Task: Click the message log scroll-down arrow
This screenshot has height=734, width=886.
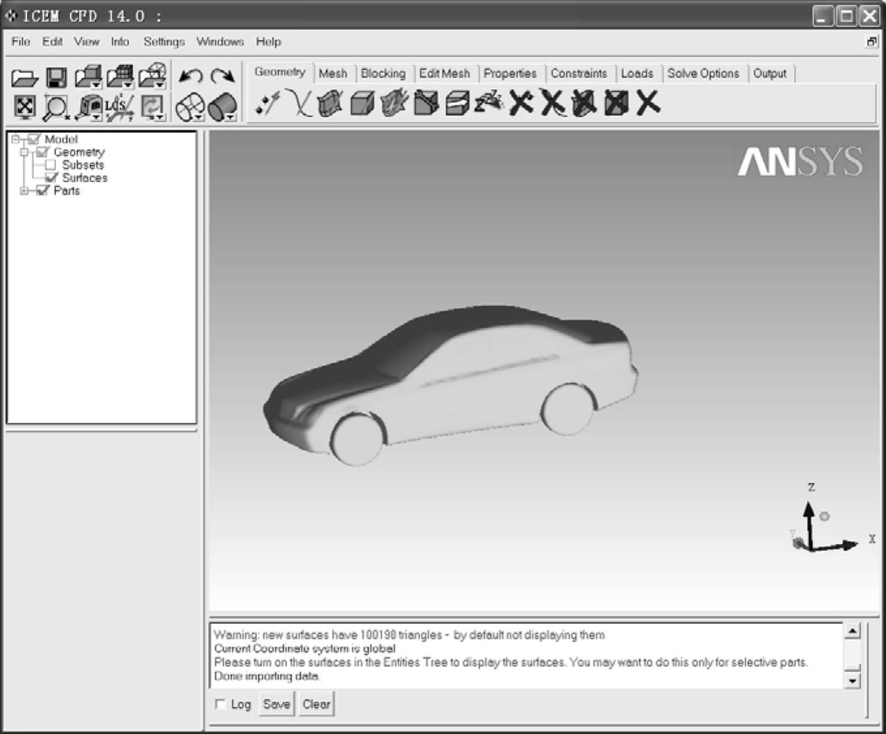Action: coord(852,681)
